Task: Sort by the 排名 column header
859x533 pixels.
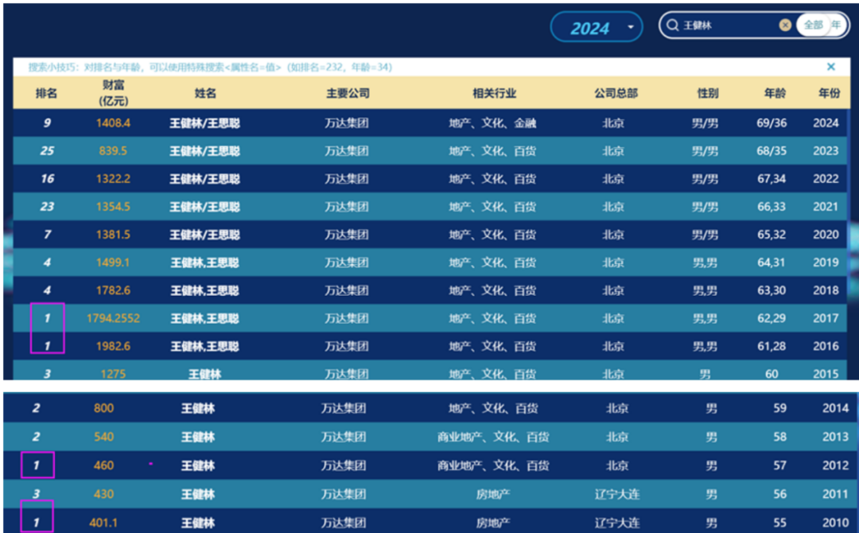Action: 46,93
